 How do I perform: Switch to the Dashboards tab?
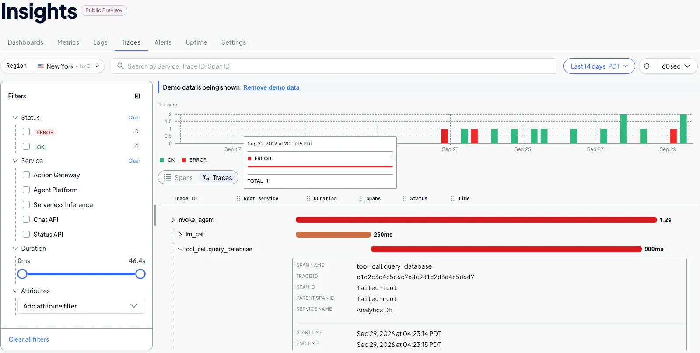tap(25, 42)
